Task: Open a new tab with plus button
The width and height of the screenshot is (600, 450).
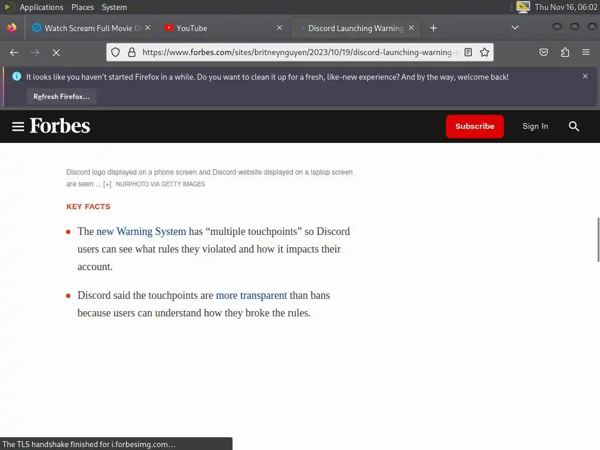Action: point(433,28)
